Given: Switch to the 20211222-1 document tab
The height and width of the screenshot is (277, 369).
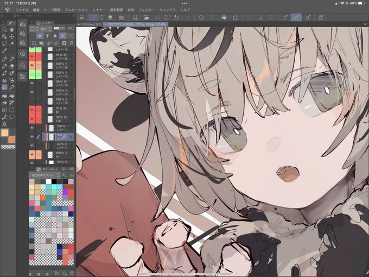Looking at the screenshot, I should pyautogui.click(x=136, y=24).
